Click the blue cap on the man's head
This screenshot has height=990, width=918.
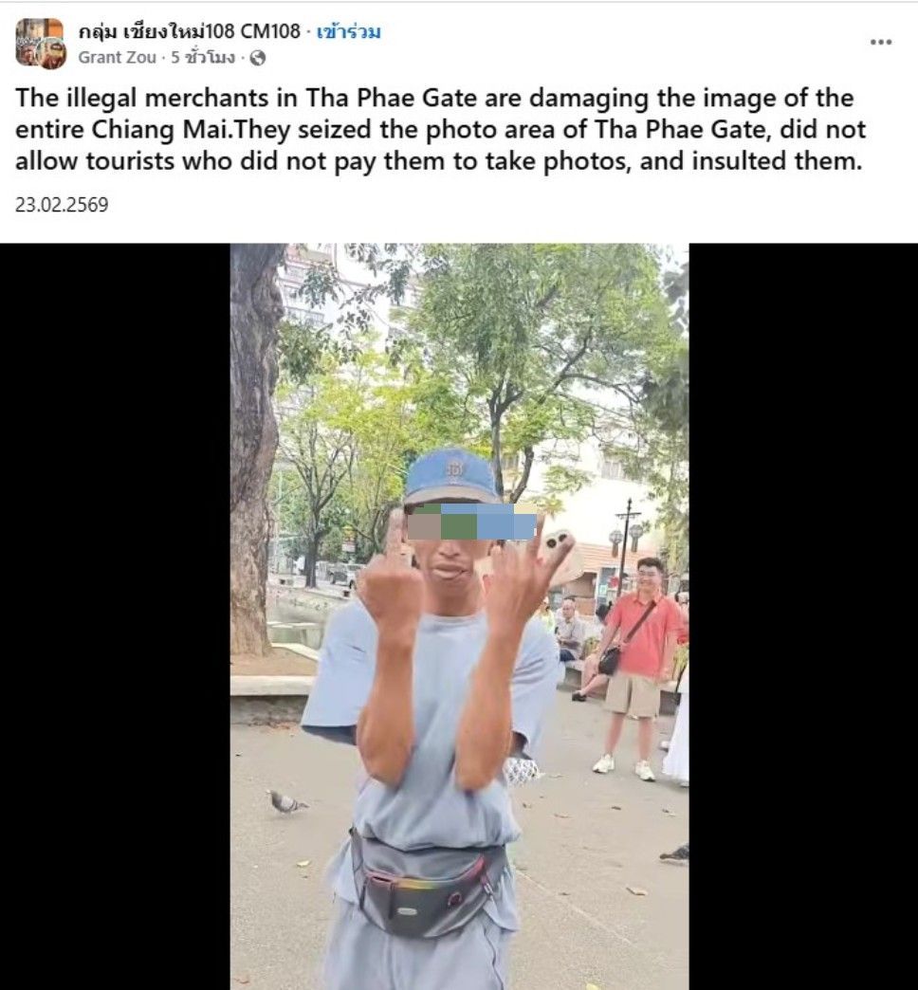[451, 477]
